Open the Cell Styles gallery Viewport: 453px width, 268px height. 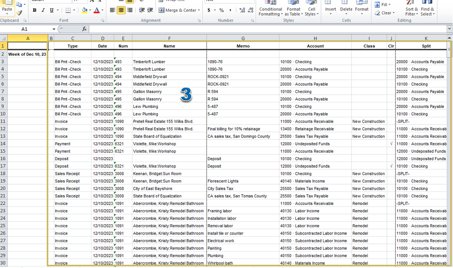click(312, 10)
